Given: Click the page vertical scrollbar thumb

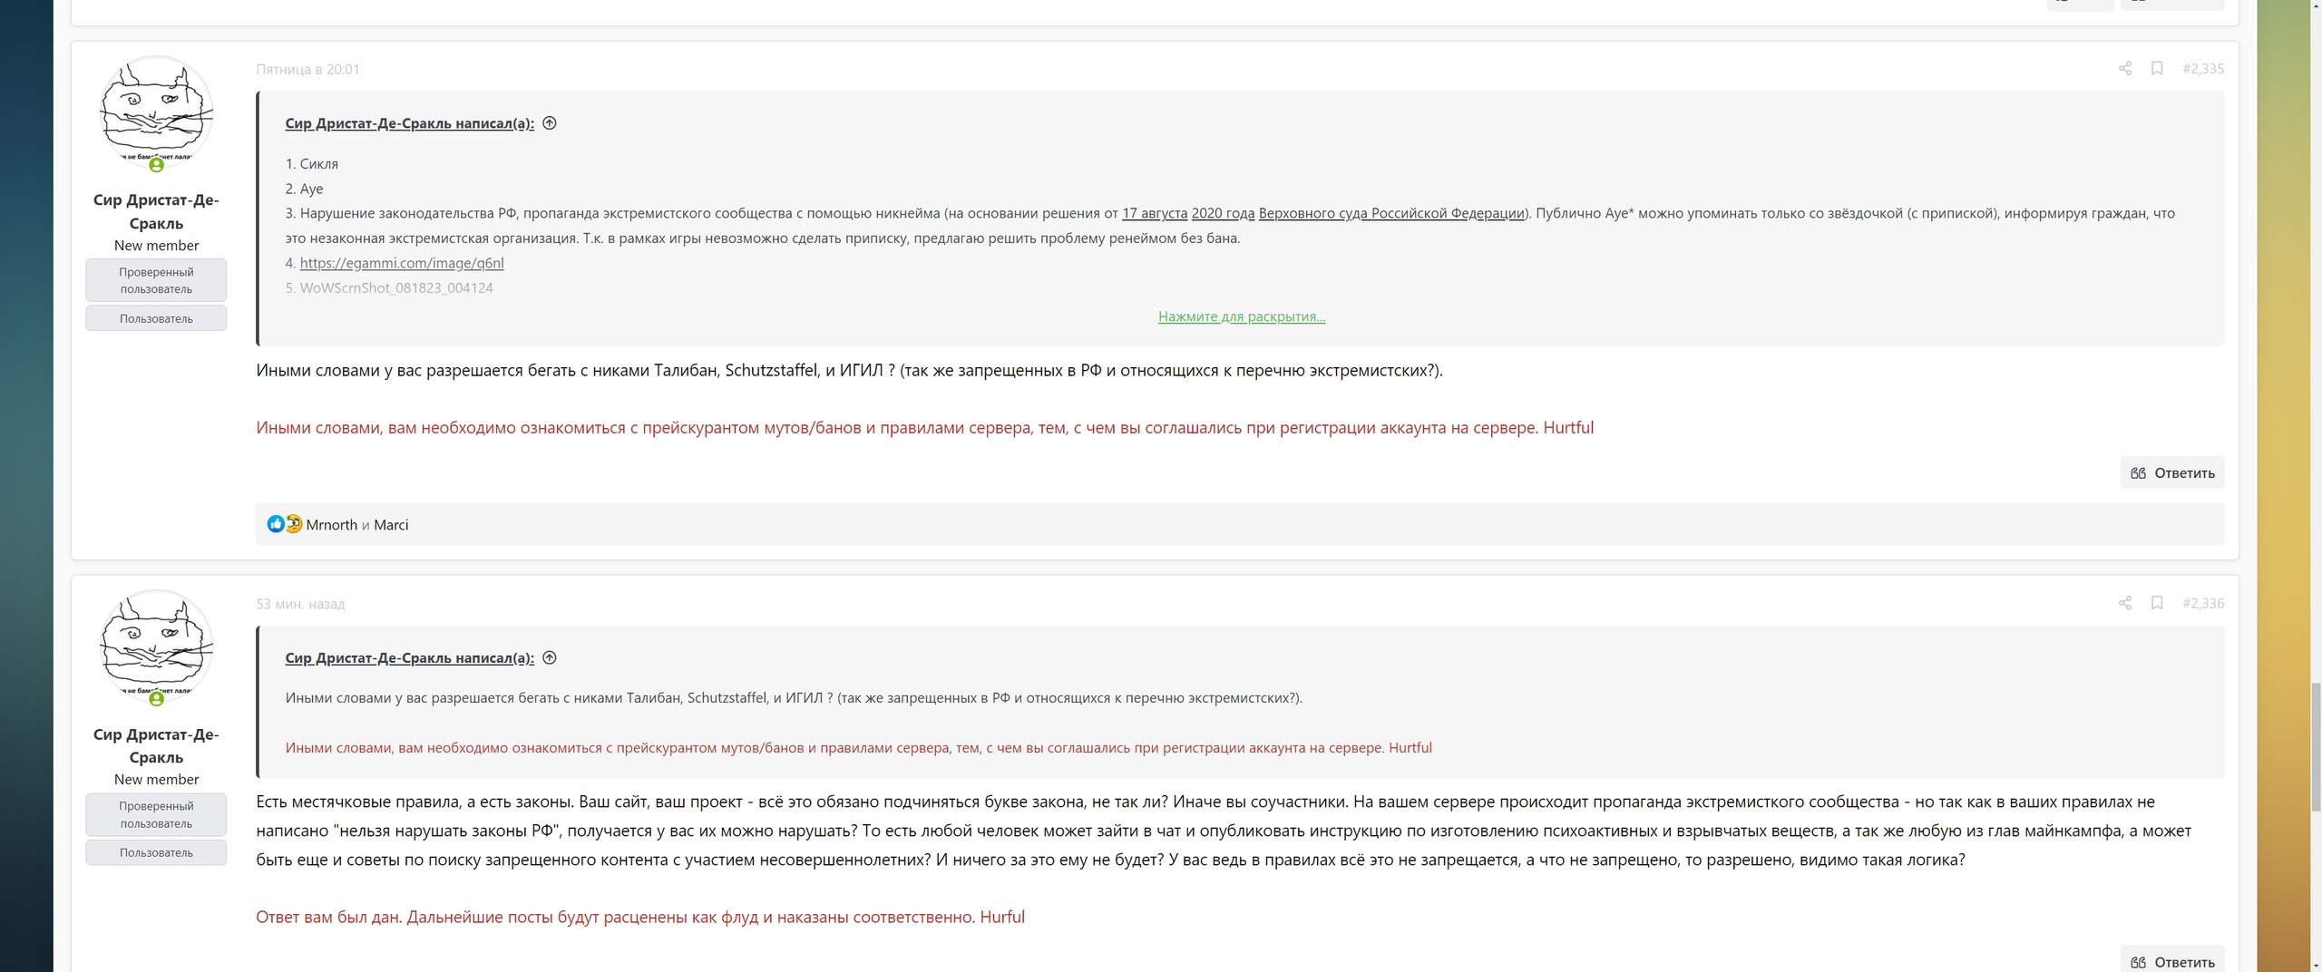Looking at the screenshot, I should coord(2314,748).
